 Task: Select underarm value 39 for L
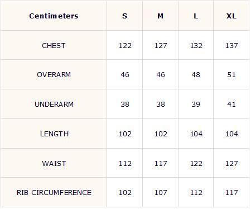196,104
